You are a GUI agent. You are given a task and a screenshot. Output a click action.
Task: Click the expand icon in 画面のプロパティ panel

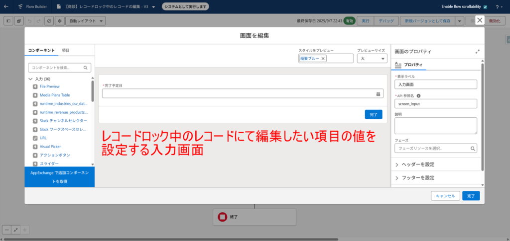pos(477,51)
